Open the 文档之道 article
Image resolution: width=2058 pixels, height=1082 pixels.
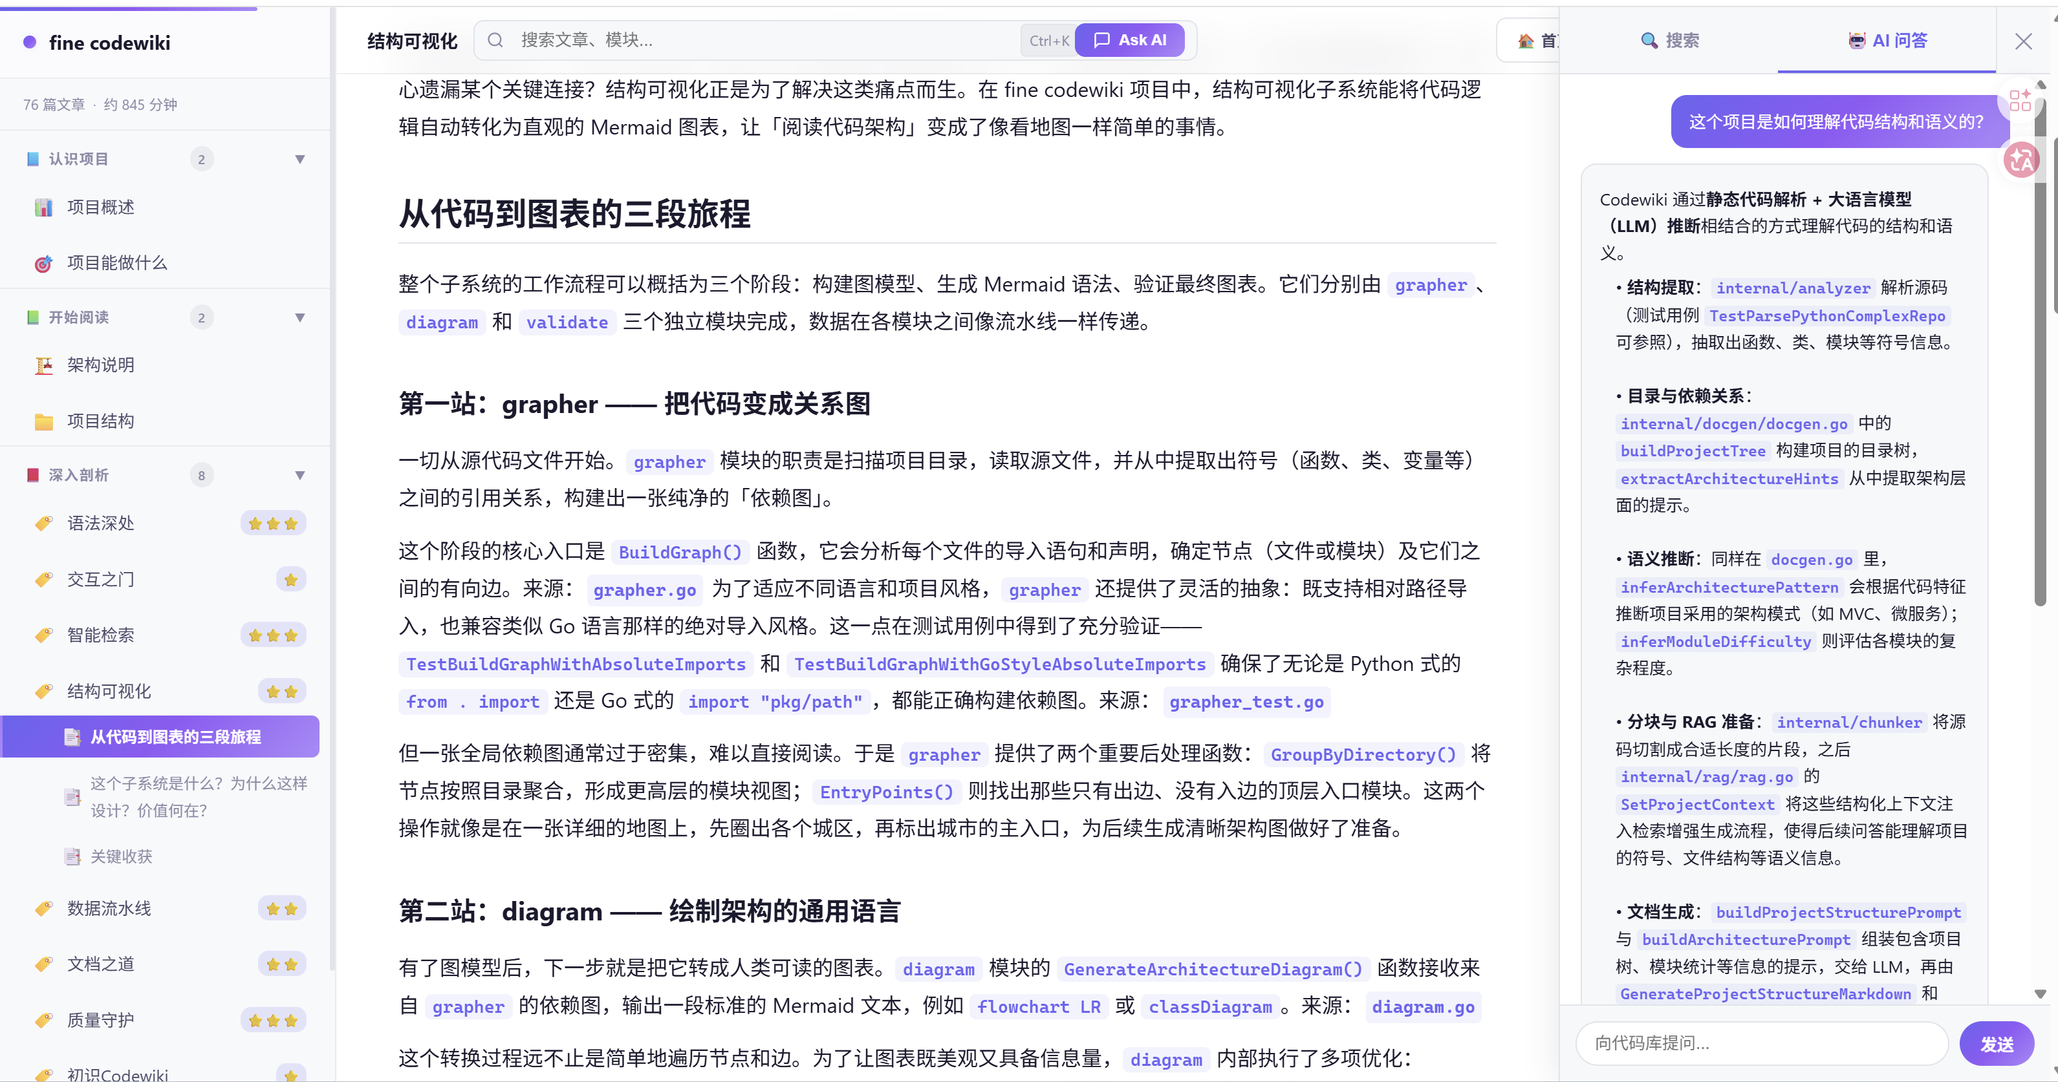(x=101, y=964)
